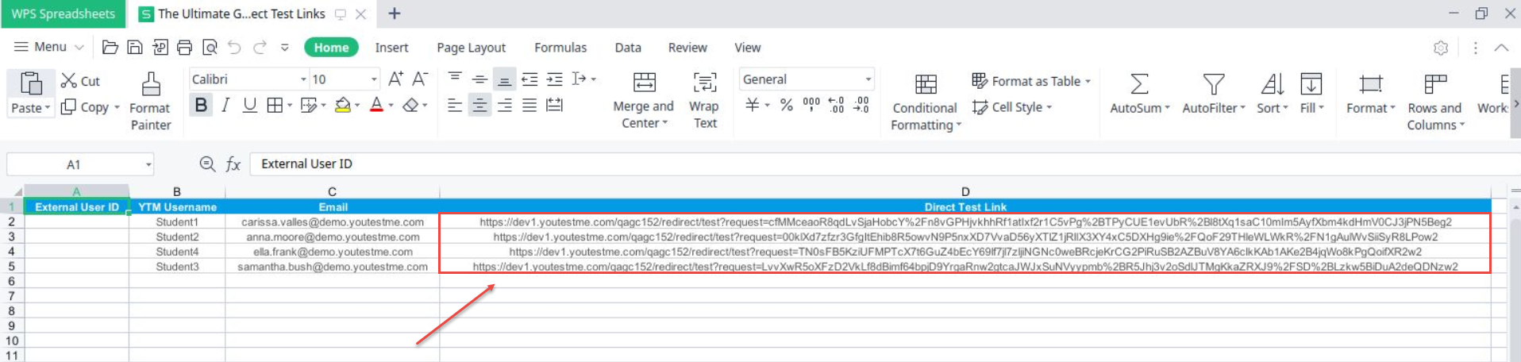Click the AutoSum sigma icon

(1138, 84)
